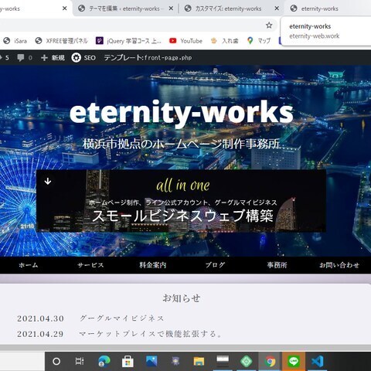The height and width of the screenshot is (371, 371).
Task: Open the お問い合わせ navigation item
Action: (339, 265)
